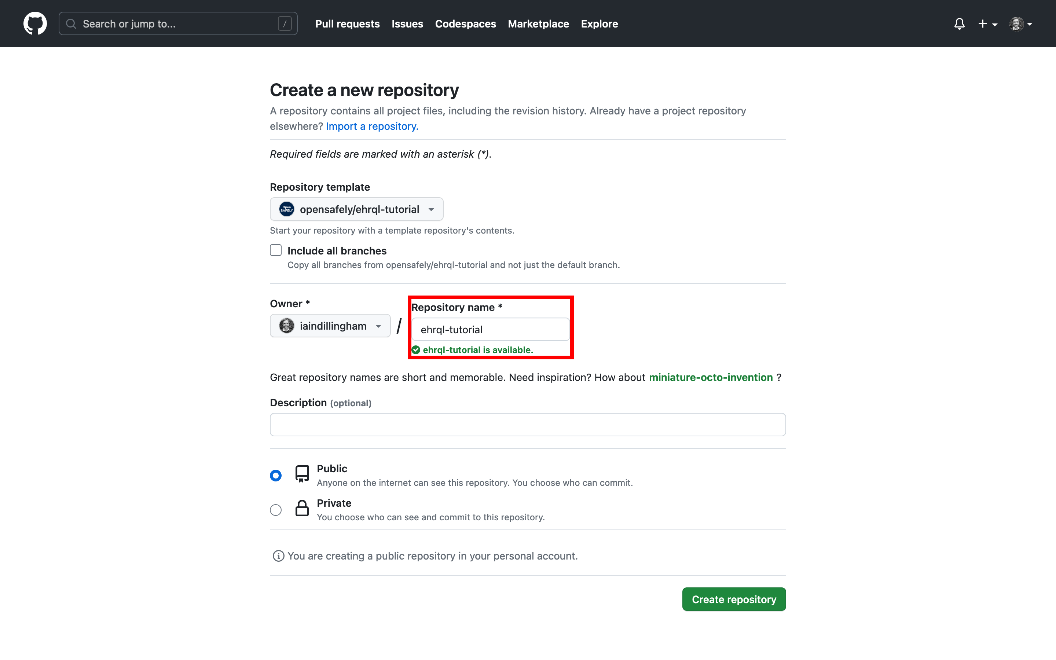Select the Public radio button
The width and height of the screenshot is (1056, 660).
coord(275,474)
